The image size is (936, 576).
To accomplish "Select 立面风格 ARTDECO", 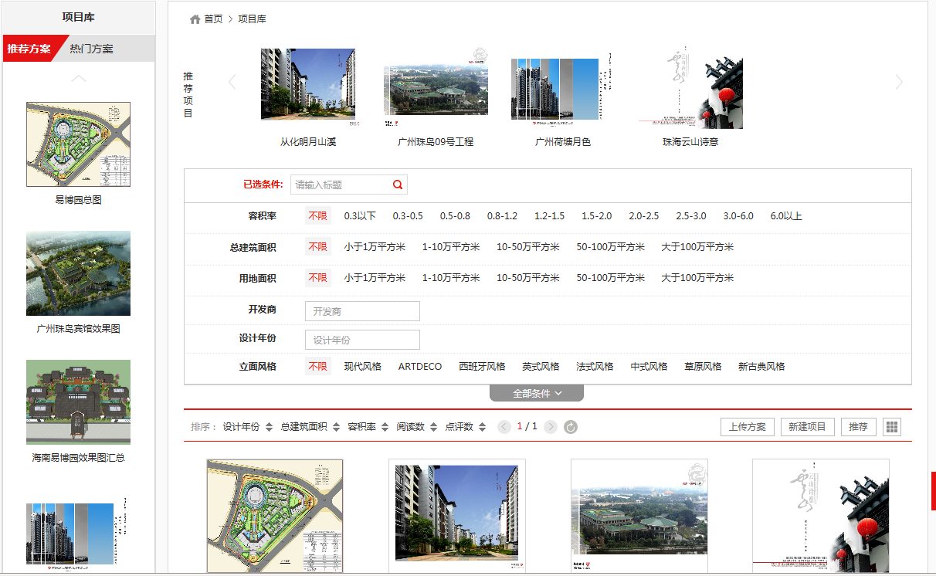I will click(x=420, y=367).
